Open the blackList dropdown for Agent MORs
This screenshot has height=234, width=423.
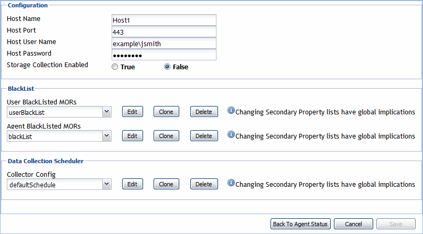coord(106,136)
